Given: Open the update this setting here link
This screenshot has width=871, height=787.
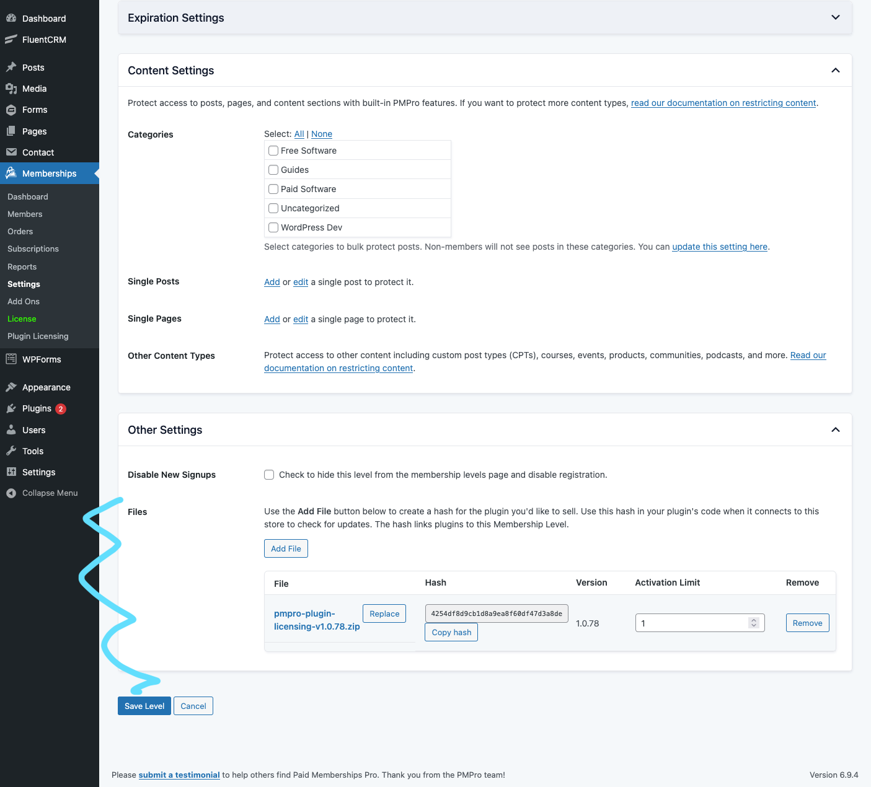Looking at the screenshot, I should (720, 247).
